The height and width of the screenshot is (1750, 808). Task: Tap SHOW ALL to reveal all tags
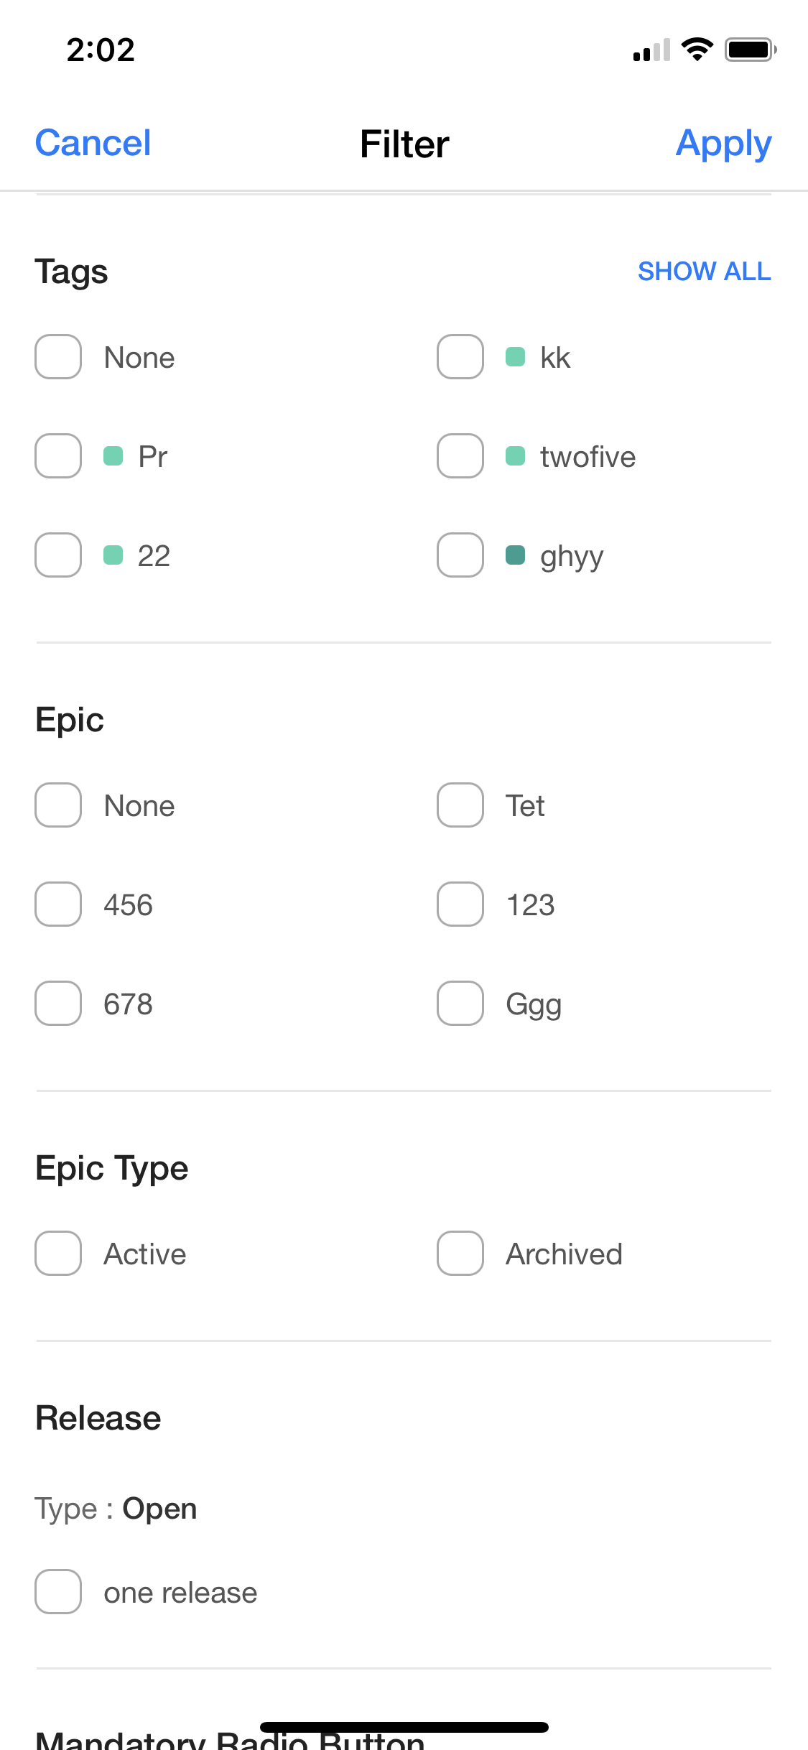click(x=704, y=272)
